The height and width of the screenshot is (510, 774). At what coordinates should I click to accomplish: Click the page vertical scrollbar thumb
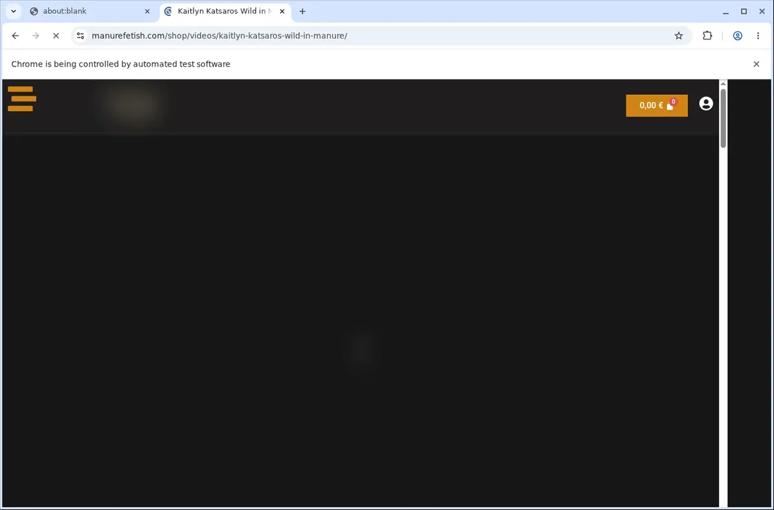[723, 118]
